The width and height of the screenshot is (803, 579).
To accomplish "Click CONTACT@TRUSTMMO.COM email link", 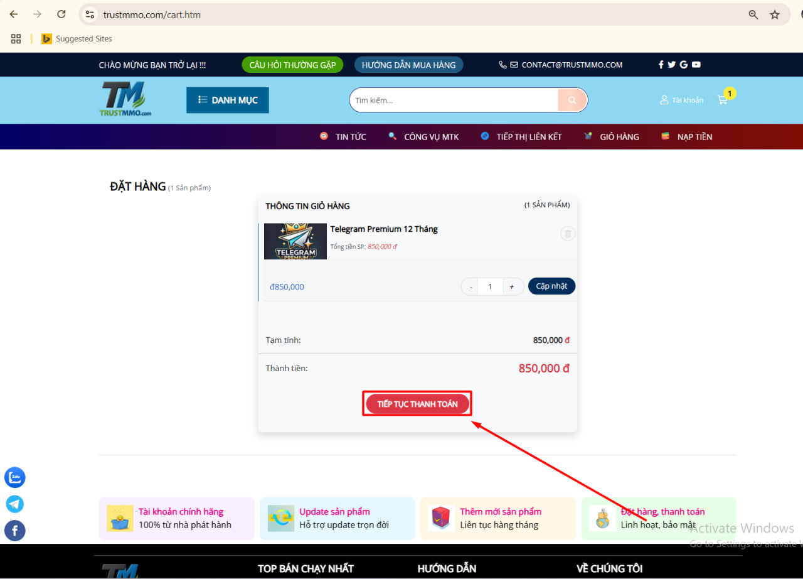I will coord(572,65).
